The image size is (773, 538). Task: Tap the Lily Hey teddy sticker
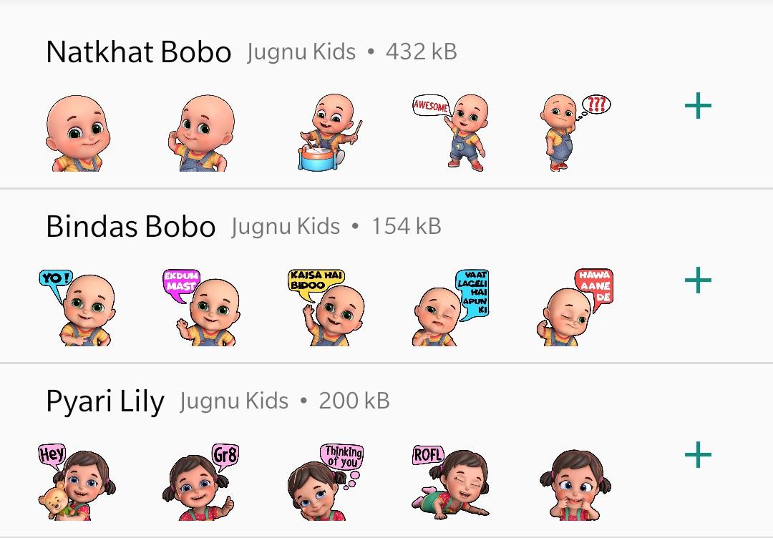coord(77,481)
